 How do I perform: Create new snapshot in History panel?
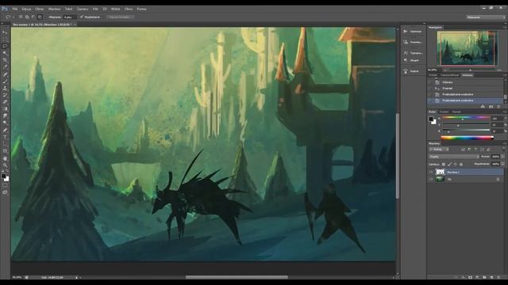[x=491, y=106]
